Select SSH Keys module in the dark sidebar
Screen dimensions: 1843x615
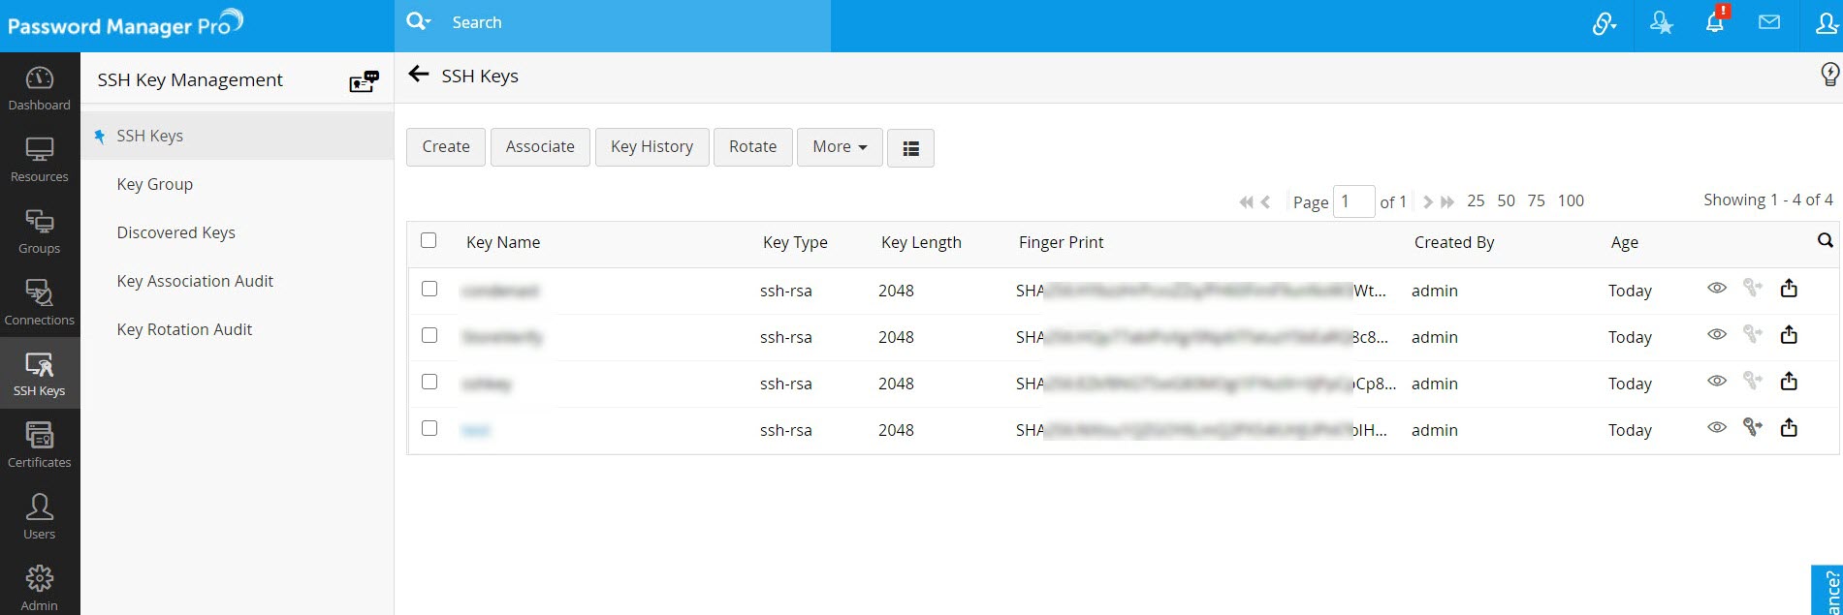[39, 374]
